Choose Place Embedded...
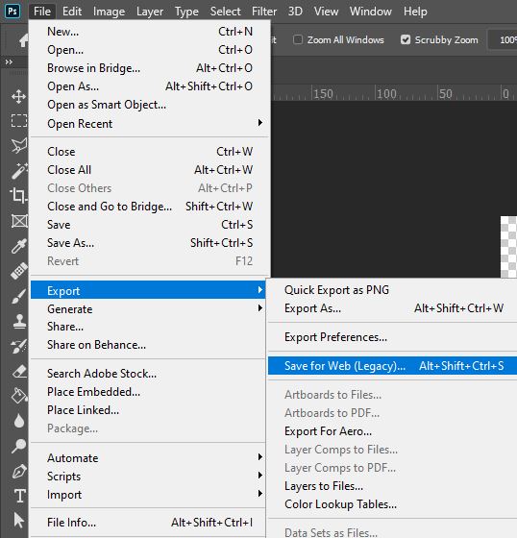This screenshot has width=517, height=538. tap(148, 392)
